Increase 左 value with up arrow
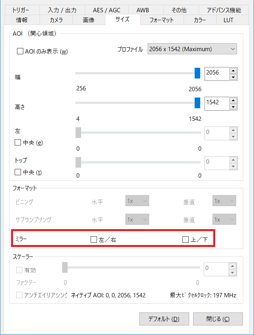The height and width of the screenshot is (335, 254). tap(233, 130)
